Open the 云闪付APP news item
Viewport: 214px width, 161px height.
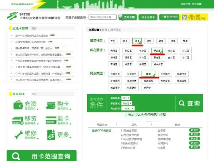(x=39, y=80)
